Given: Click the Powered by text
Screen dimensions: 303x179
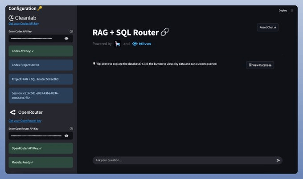Looking at the screenshot, I should [102, 44].
